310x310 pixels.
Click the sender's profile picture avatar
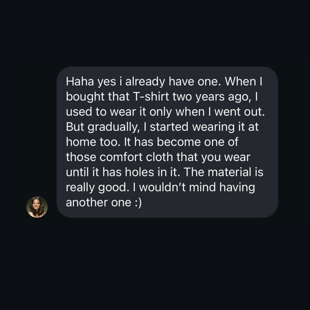click(37, 207)
